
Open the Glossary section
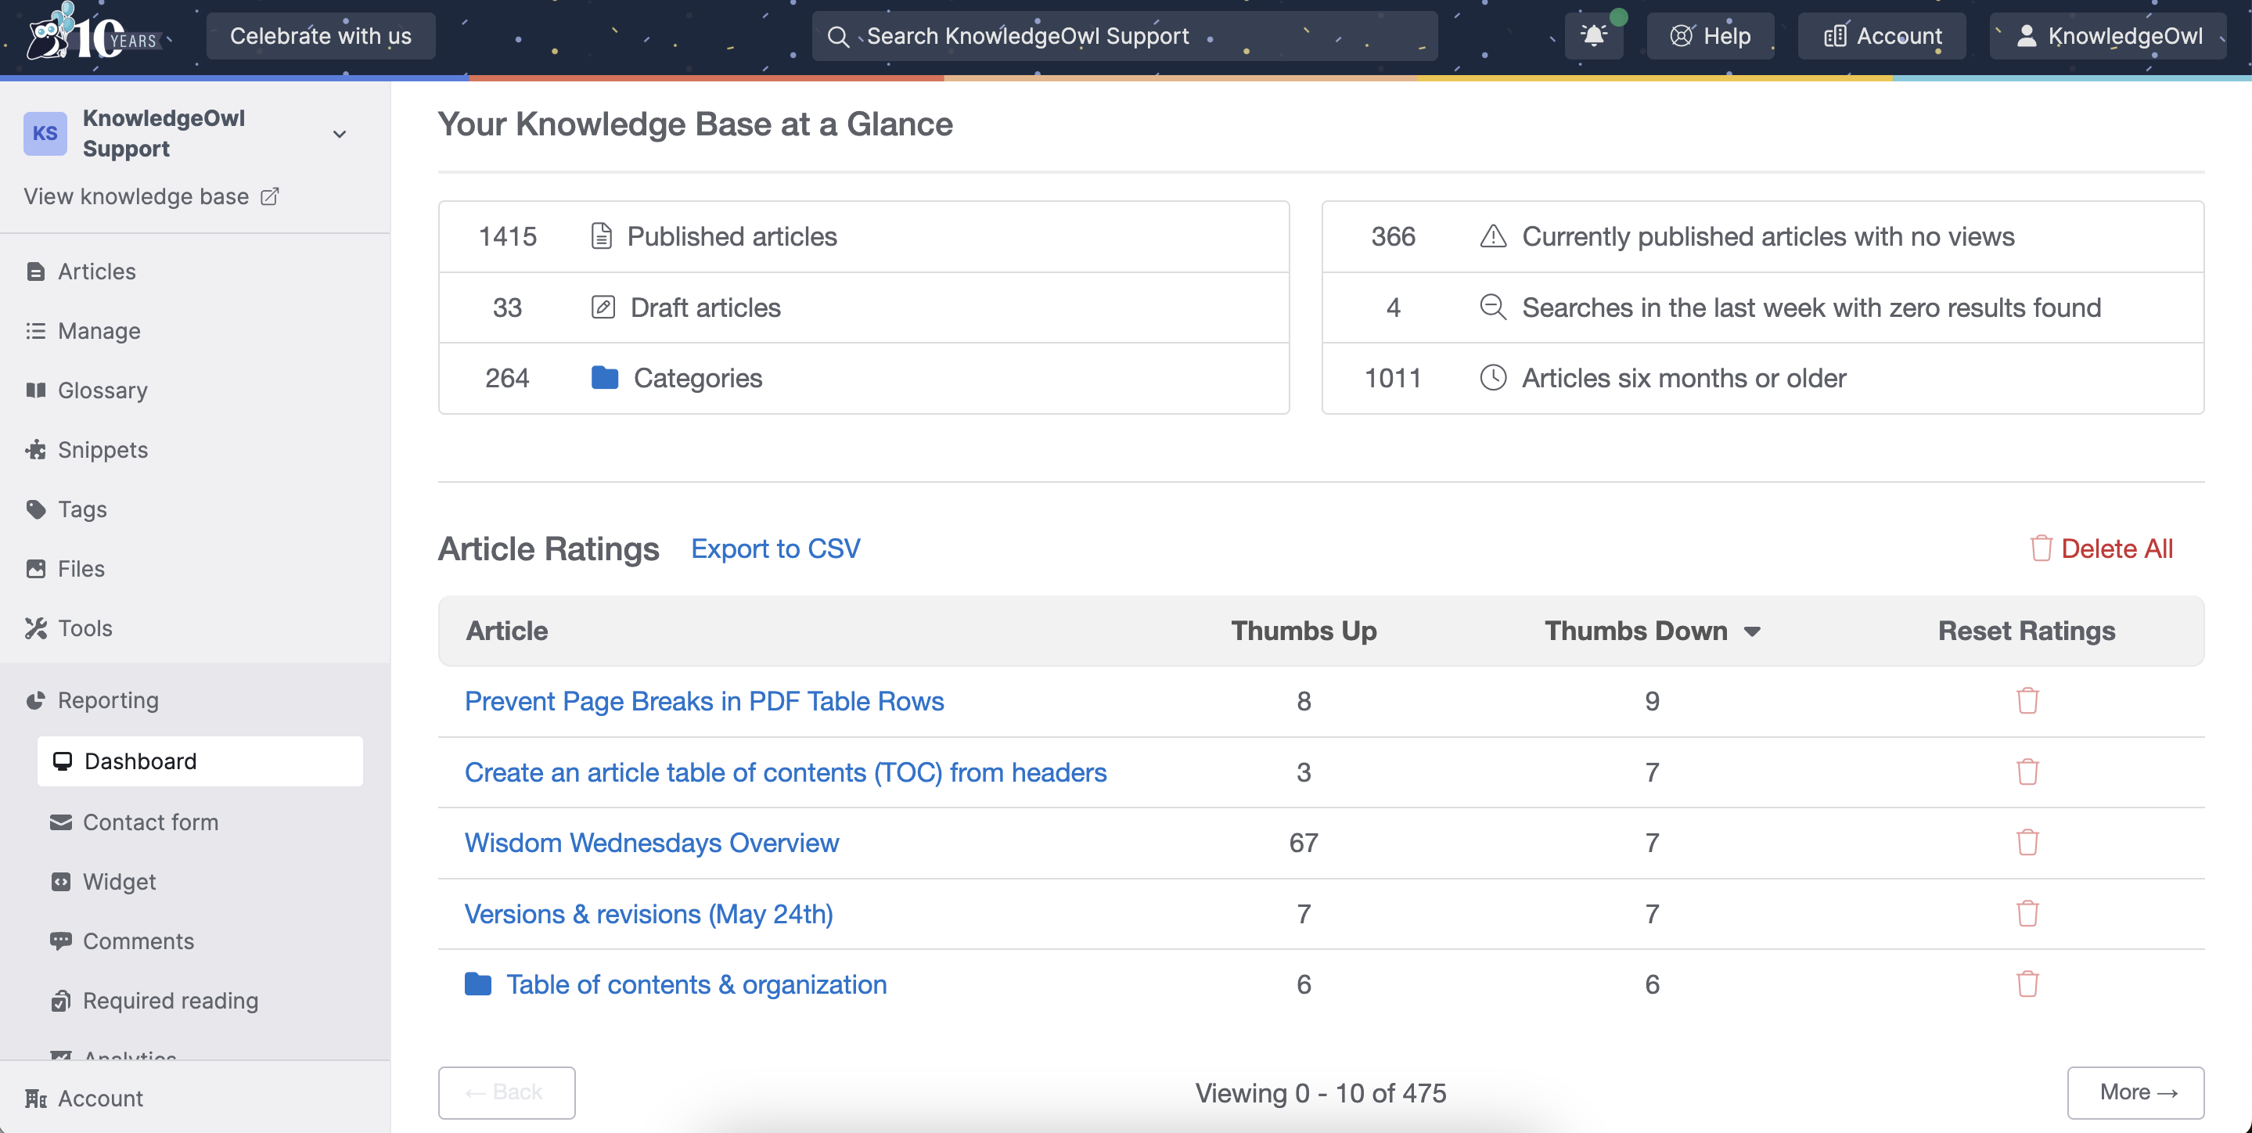[103, 390]
